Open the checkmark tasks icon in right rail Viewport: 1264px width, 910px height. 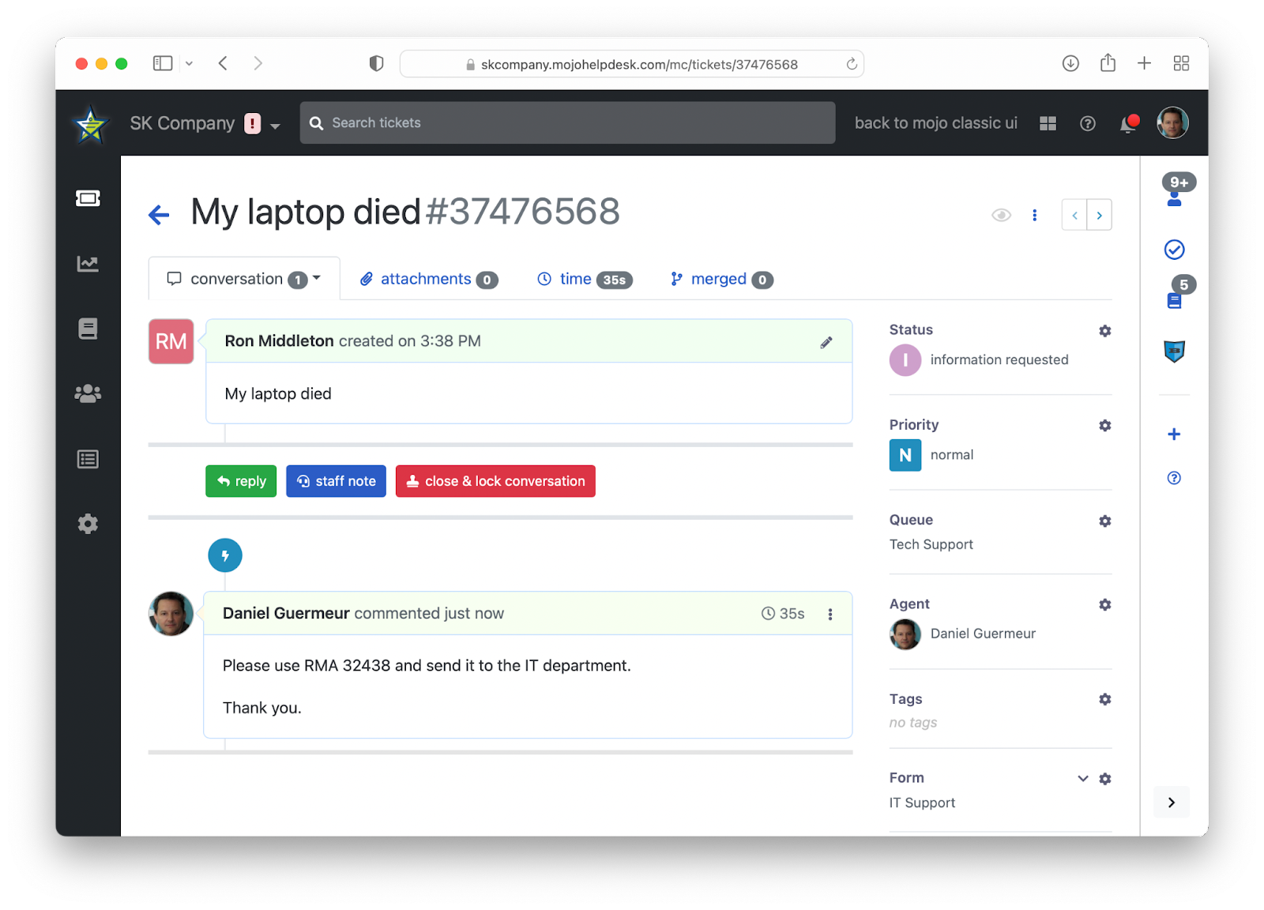pyautogui.click(x=1175, y=250)
